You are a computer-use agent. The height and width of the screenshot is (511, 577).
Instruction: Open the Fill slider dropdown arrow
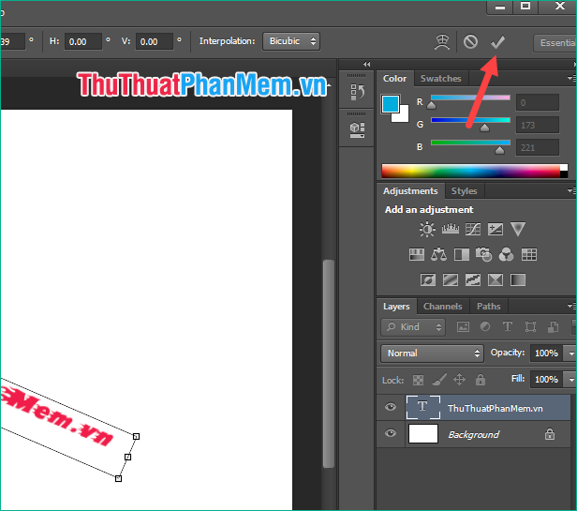pyautogui.click(x=570, y=380)
